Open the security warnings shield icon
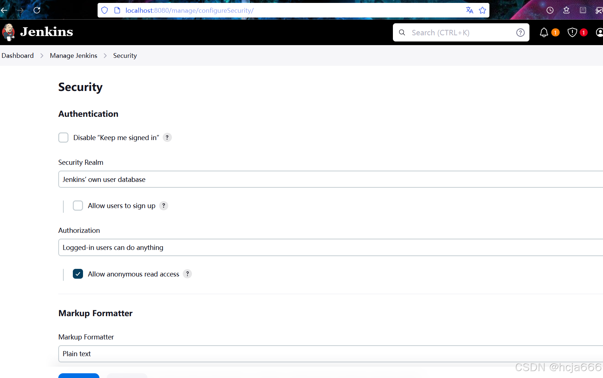 (x=572, y=32)
